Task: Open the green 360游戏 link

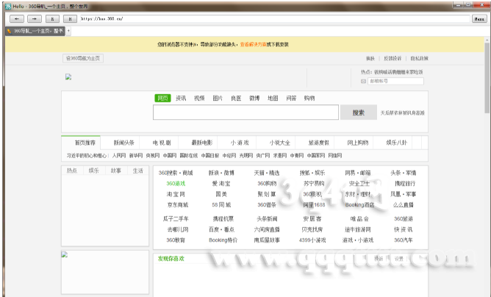Action: tap(176, 183)
